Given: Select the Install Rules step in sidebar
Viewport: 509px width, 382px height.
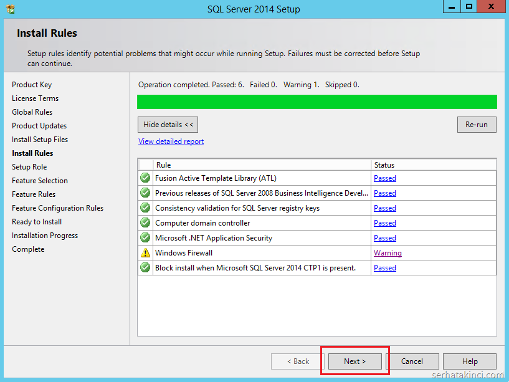Looking at the screenshot, I should [x=32, y=153].
